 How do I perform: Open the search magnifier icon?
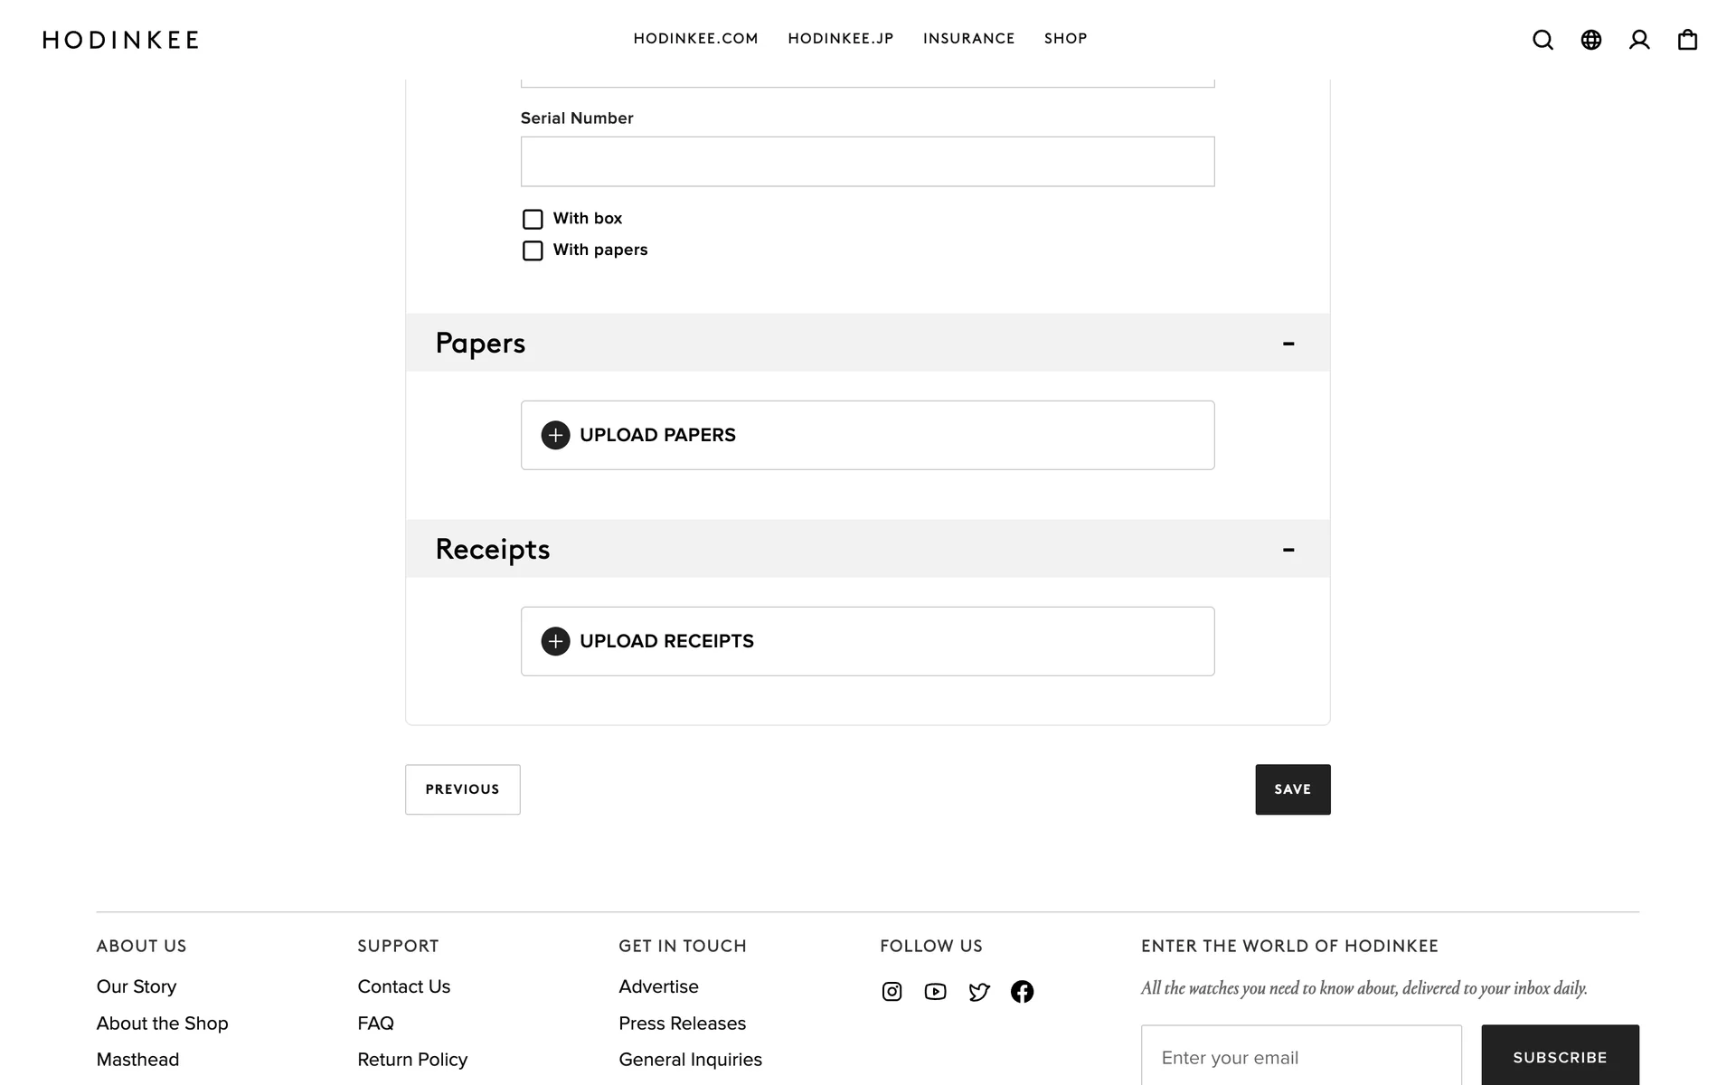click(1543, 40)
